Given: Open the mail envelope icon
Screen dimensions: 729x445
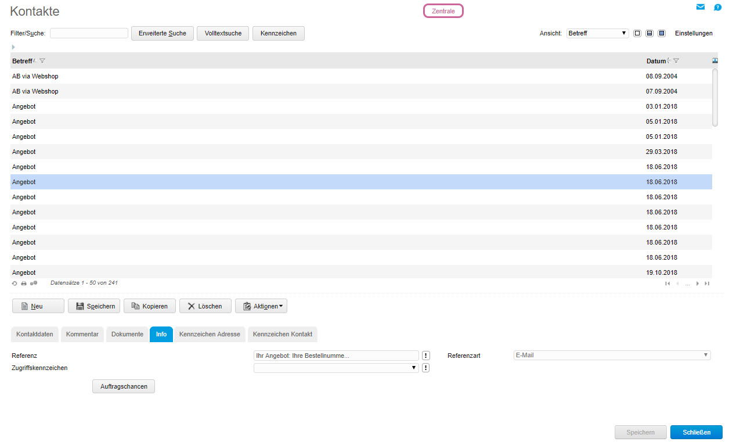Looking at the screenshot, I should pyautogui.click(x=701, y=7).
